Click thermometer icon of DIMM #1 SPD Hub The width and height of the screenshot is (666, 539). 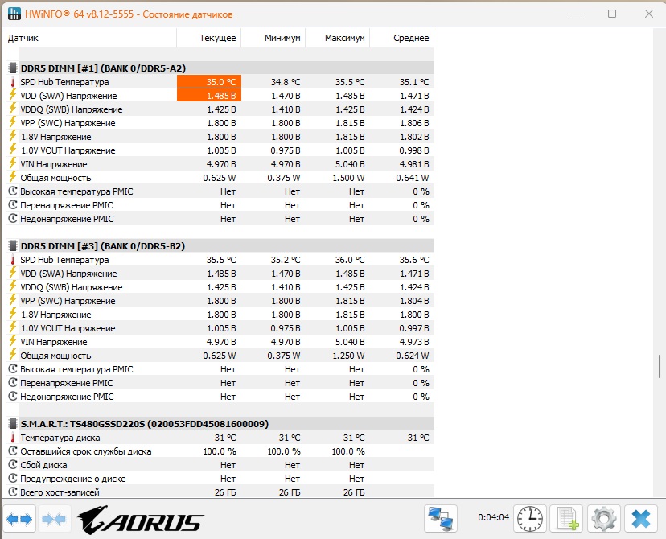(x=13, y=82)
